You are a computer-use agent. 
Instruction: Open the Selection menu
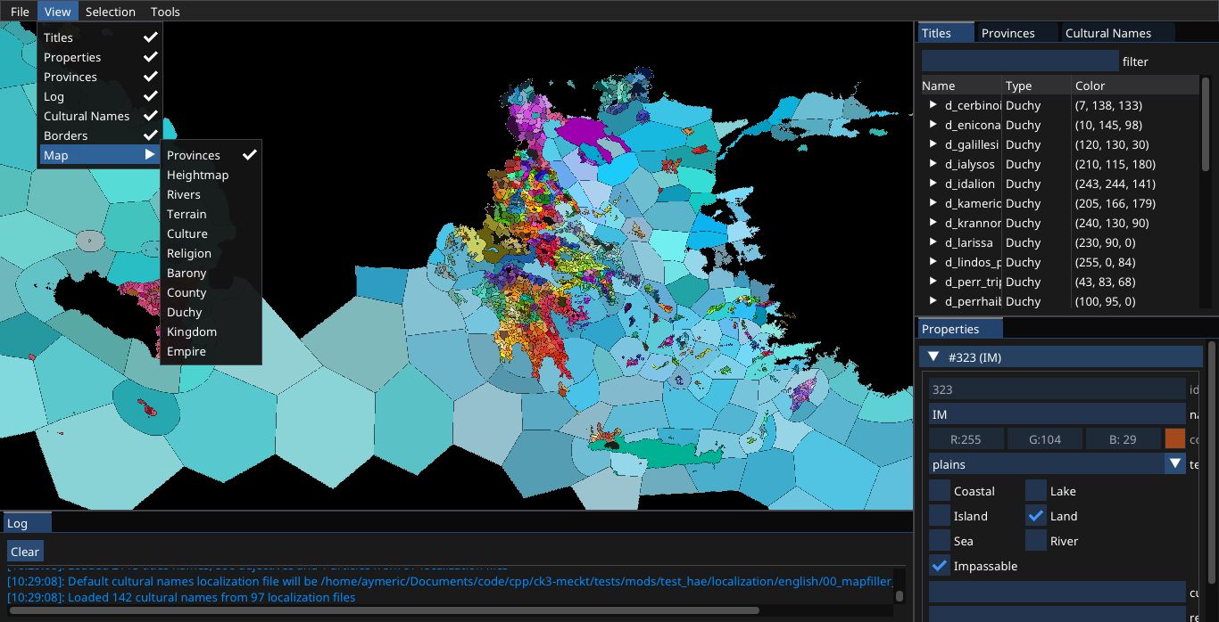pyautogui.click(x=110, y=12)
